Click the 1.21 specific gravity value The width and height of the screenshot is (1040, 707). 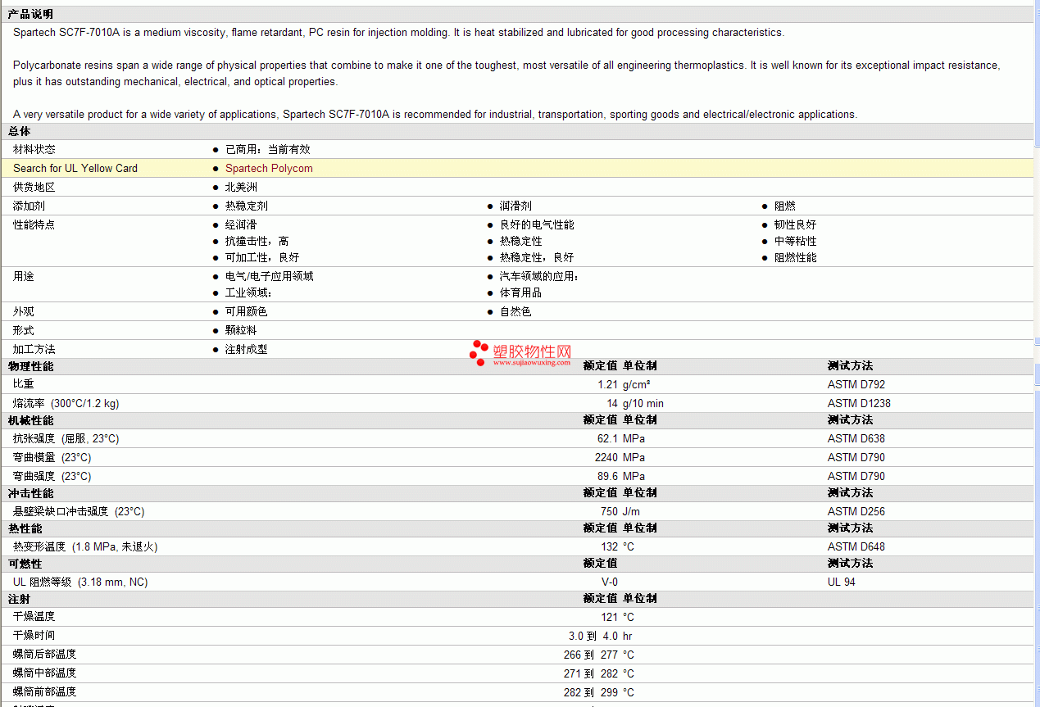point(607,384)
